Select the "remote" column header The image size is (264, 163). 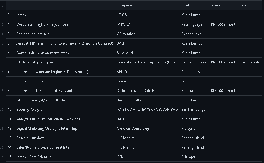coord(247,5)
